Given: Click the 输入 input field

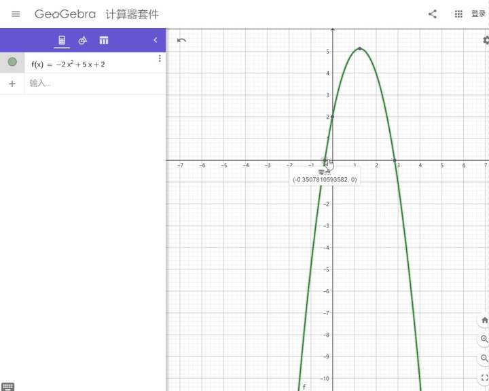Looking at the screenshot, I should click(x=95, y=83).
